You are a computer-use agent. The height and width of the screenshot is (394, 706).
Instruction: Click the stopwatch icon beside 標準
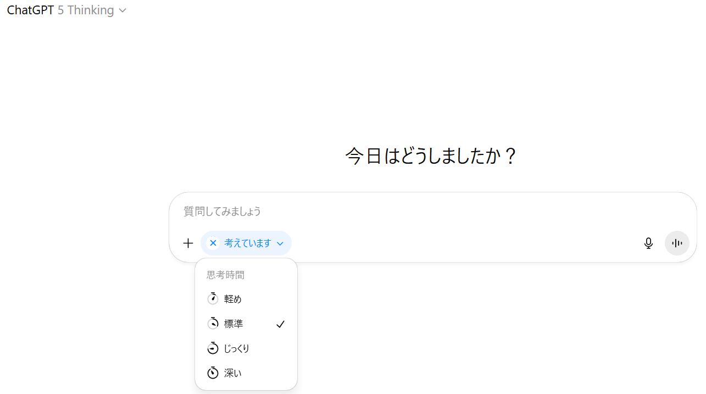[213, 323]
